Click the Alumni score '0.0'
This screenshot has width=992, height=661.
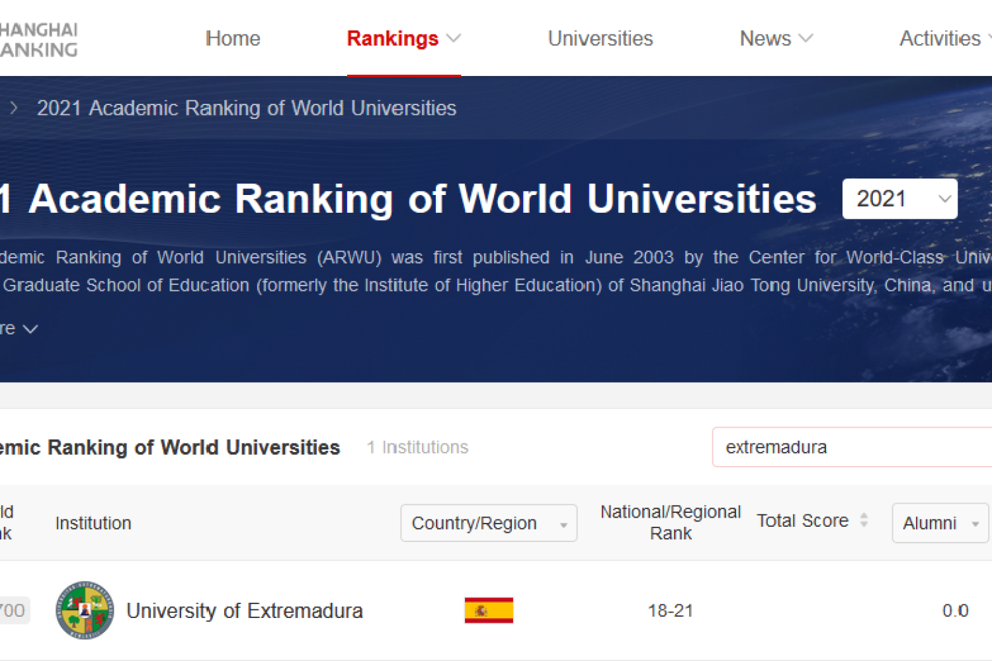coord(956,611)
